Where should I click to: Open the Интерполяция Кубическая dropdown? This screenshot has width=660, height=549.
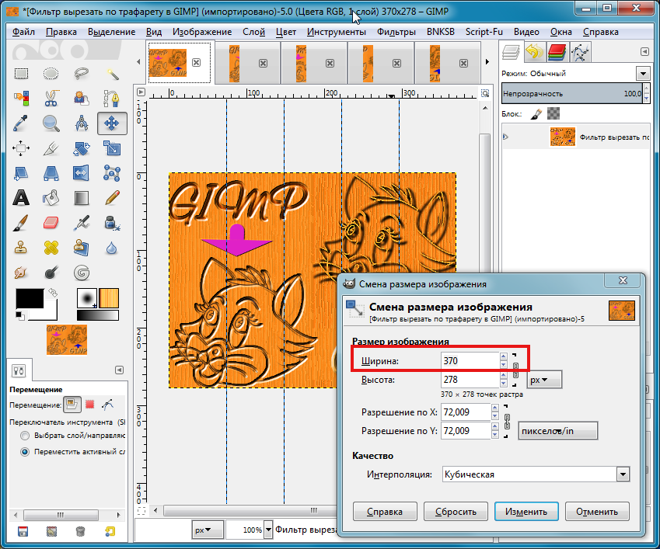tap(536, 474)
